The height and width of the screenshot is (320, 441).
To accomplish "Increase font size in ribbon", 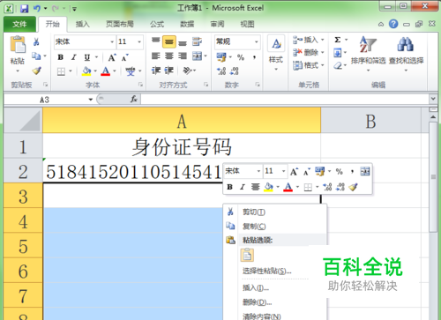I will tap(112, 57).
